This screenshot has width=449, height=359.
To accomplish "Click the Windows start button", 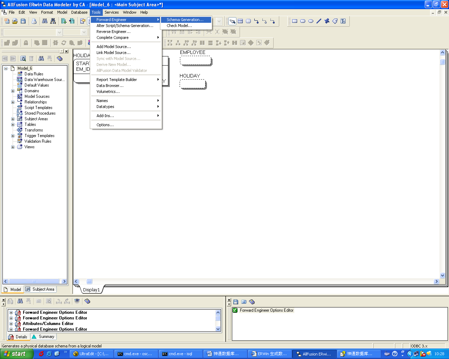I will [x=16, y=354].
